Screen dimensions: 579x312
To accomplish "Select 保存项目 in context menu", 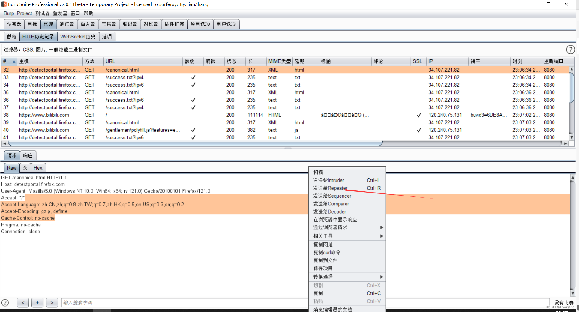I will tap(347, 268).
